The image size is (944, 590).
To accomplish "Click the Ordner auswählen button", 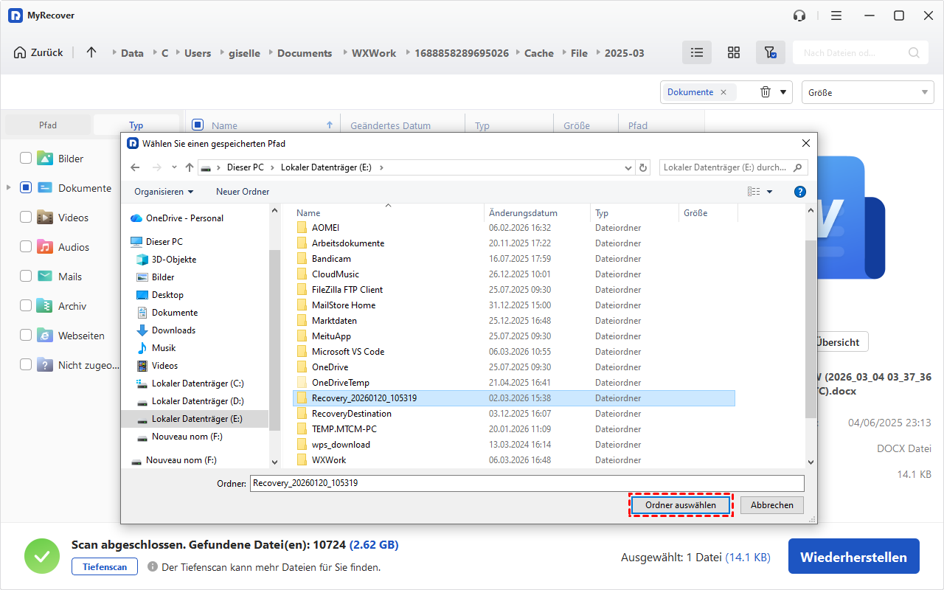I will coord(680,505).
